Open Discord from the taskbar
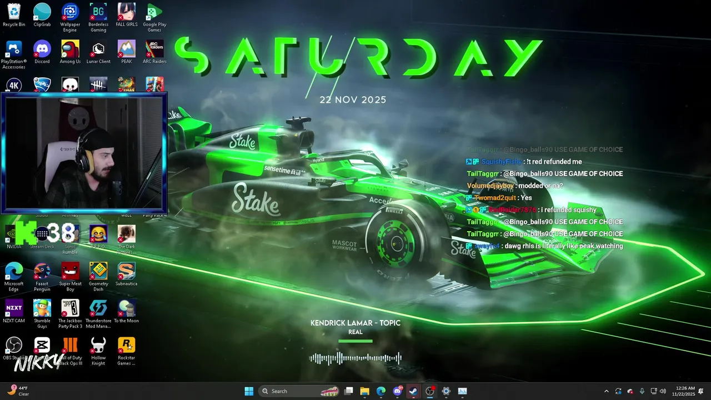 (397, 391)
